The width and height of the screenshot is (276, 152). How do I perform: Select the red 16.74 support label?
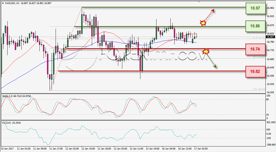[x=255, y=49]
